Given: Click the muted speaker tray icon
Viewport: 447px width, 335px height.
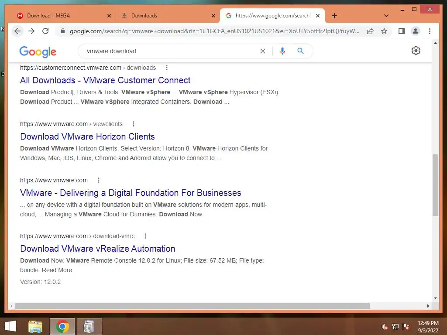Looking at the screenshot, I should click(385, 327).
